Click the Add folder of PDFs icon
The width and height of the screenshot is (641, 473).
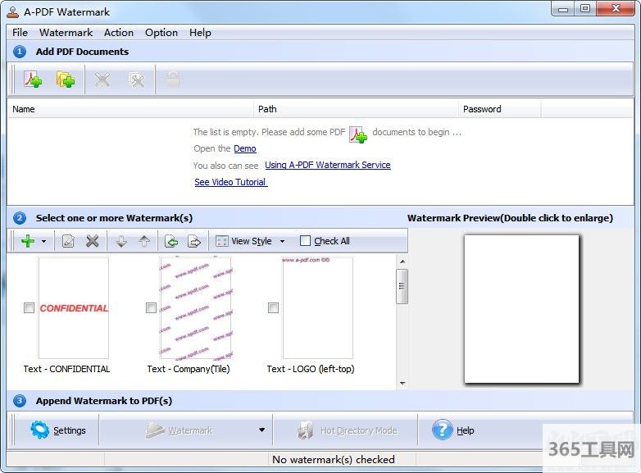pos(66,80)
